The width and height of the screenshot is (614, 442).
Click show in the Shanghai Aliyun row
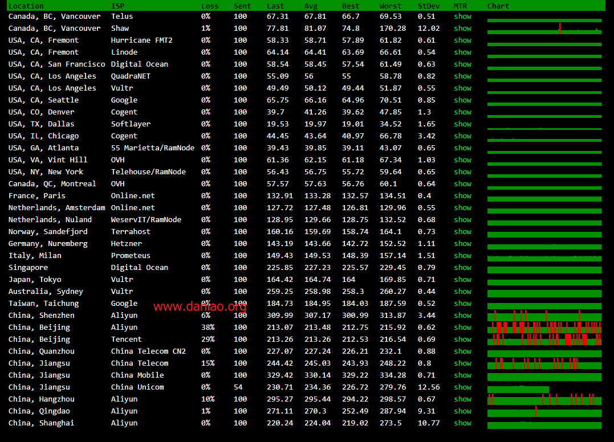point(462,423)
